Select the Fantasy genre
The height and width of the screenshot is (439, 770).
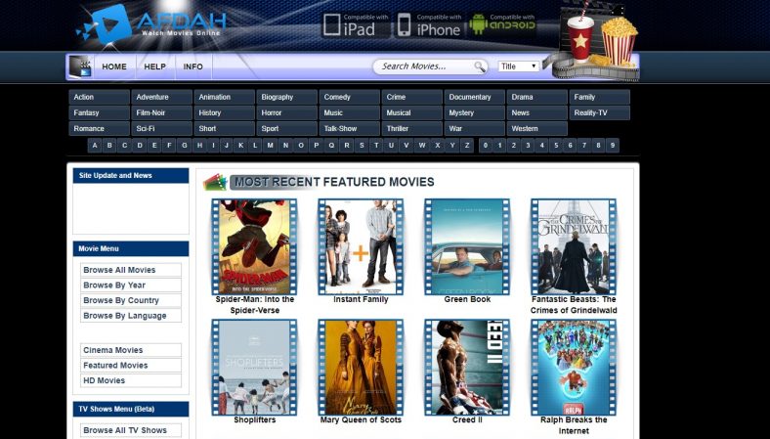[100, 112]
